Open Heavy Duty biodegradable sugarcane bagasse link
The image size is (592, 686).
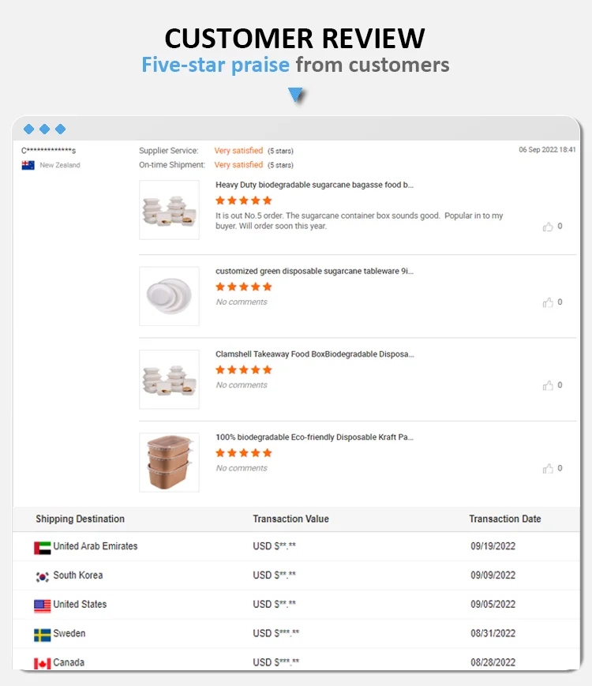coord(314,185)
